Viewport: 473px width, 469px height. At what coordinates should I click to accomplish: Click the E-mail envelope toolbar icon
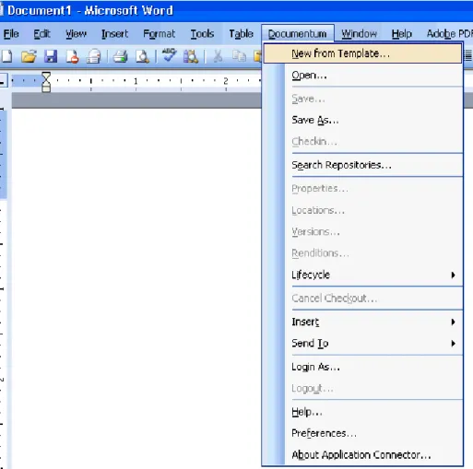(93, 56)
